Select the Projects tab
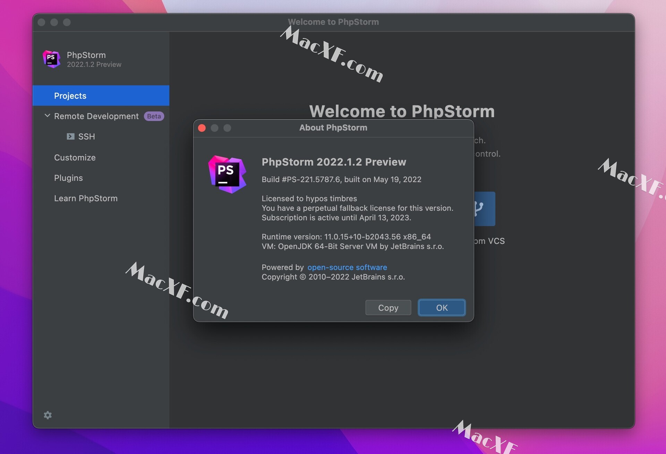The width and height of the screenshot is (666, 454). [x=101, y=96]
